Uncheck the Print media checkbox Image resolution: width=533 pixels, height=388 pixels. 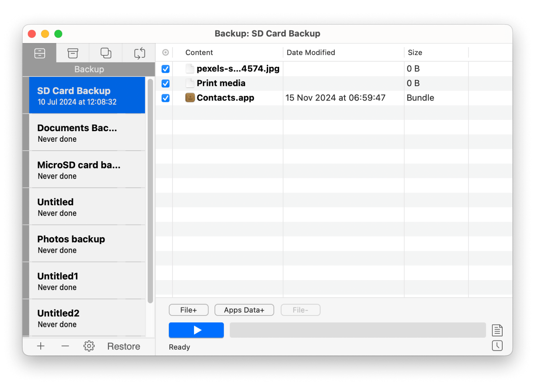click(x=165, y=83)
